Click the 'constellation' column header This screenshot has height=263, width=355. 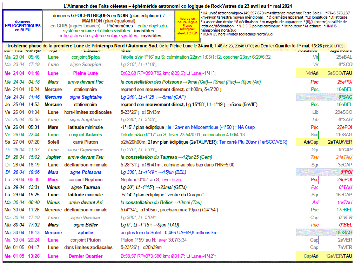point(307,51)
